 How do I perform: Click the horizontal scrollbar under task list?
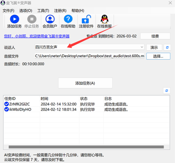click(x=86, y=147)
